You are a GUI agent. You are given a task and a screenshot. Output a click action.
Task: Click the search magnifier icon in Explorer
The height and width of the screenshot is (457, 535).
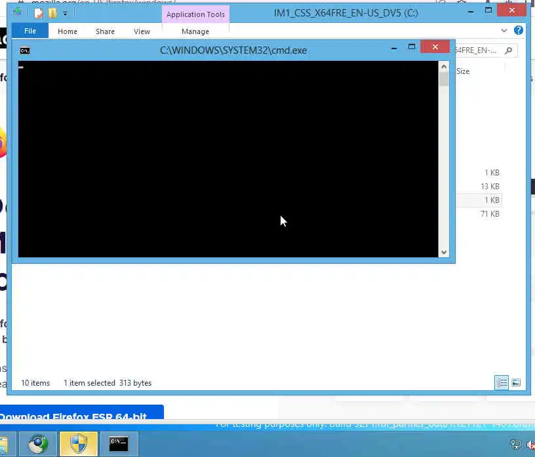click(x=508, y=50)
